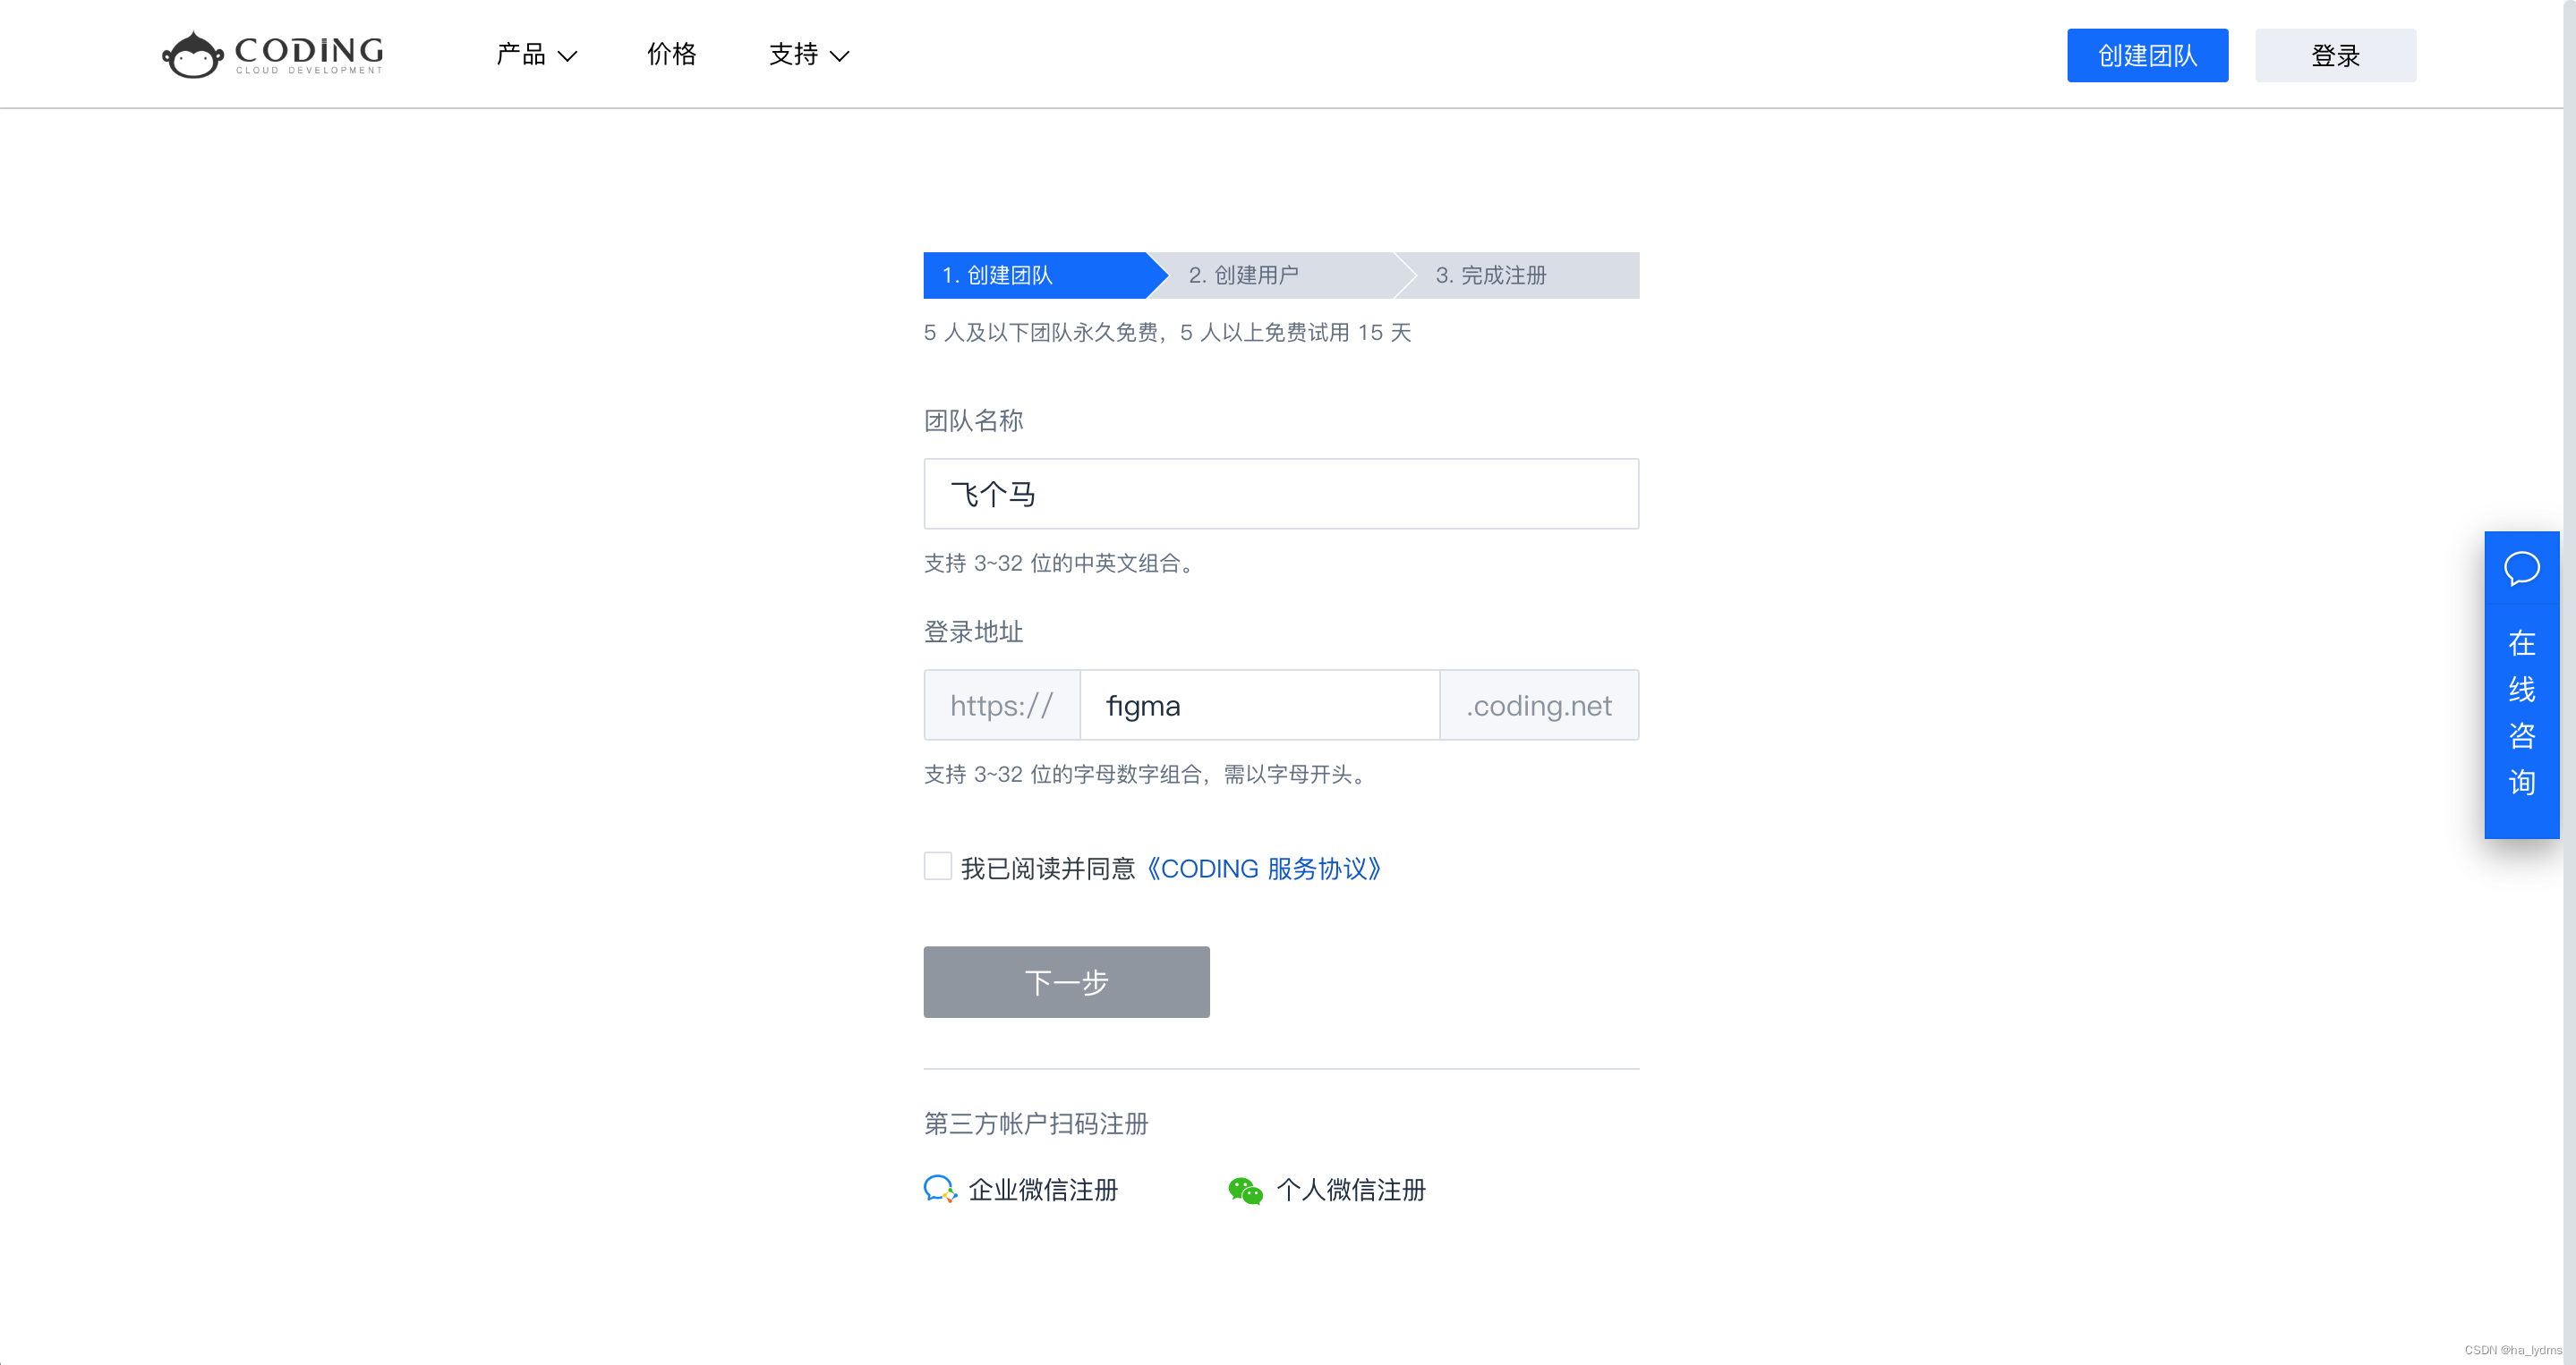
Task: Open the 价格 menu item
Action: [671, 55]
